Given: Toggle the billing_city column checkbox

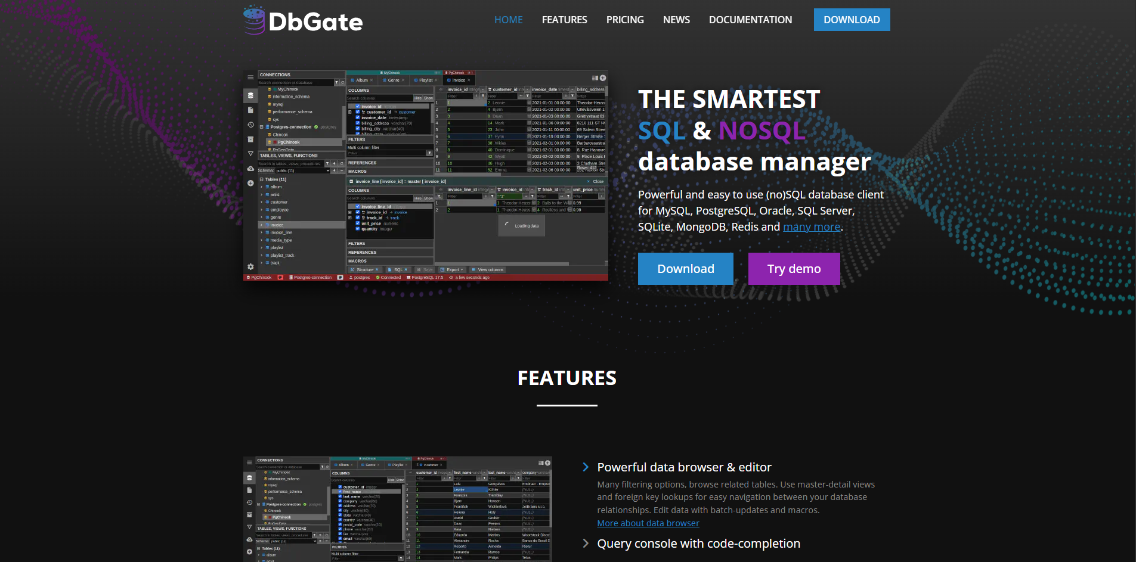Looking at the screenshot, I should pos(357,129).
